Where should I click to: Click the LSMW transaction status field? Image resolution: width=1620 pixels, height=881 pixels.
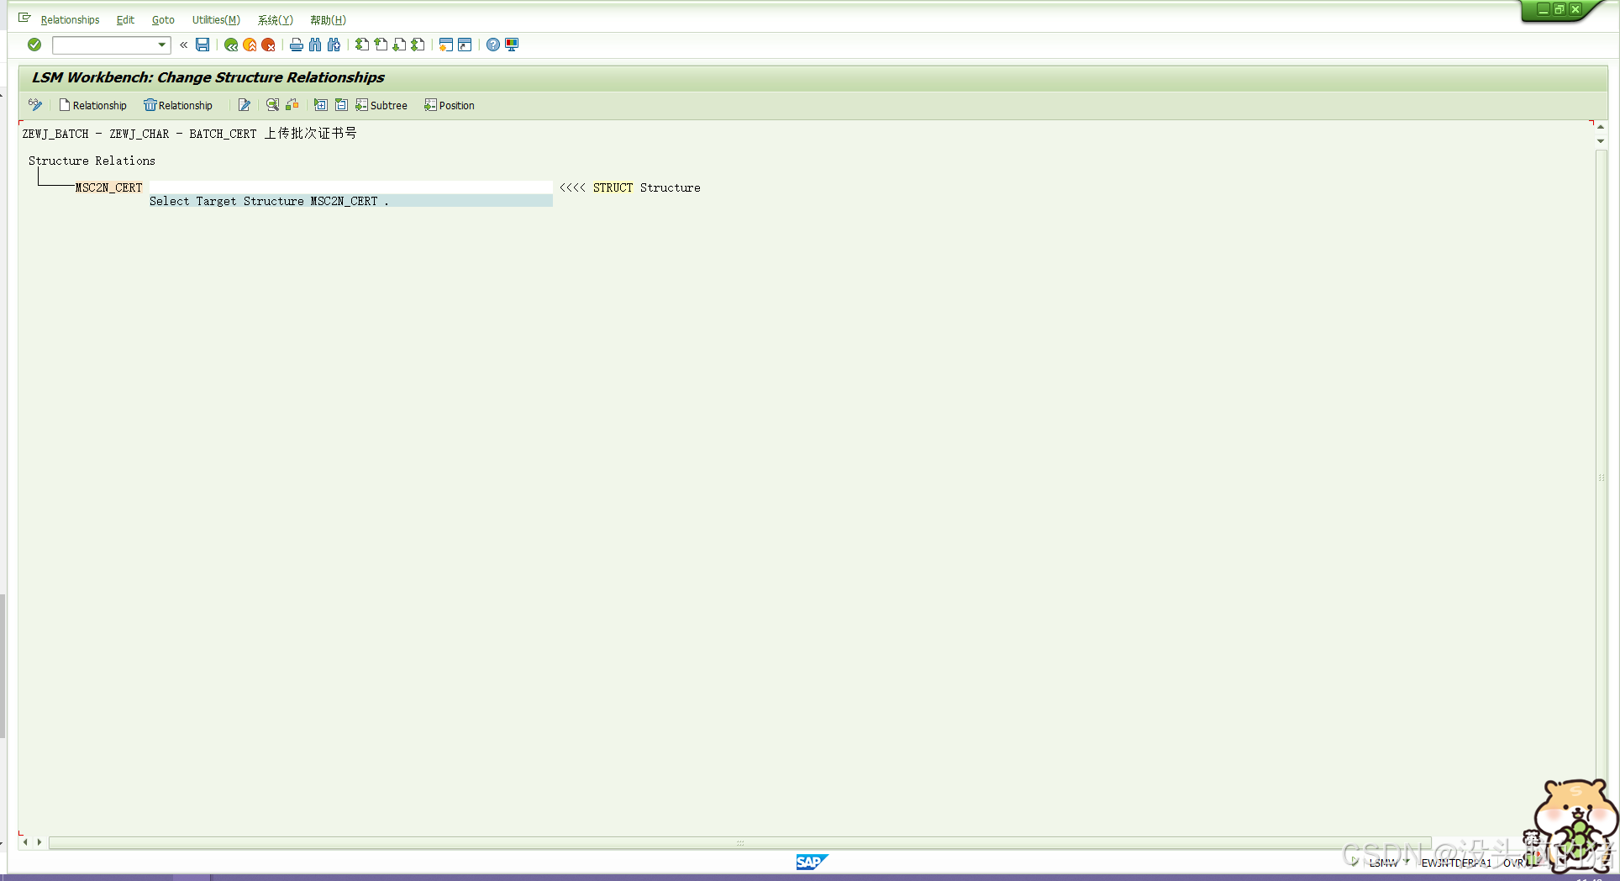pyautogui.click(x=1384, y=863)
